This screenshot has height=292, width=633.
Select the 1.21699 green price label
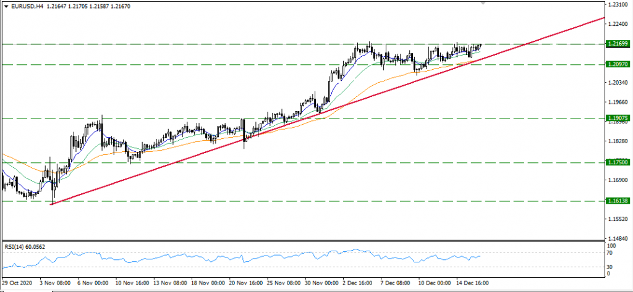tap(618, 44)
